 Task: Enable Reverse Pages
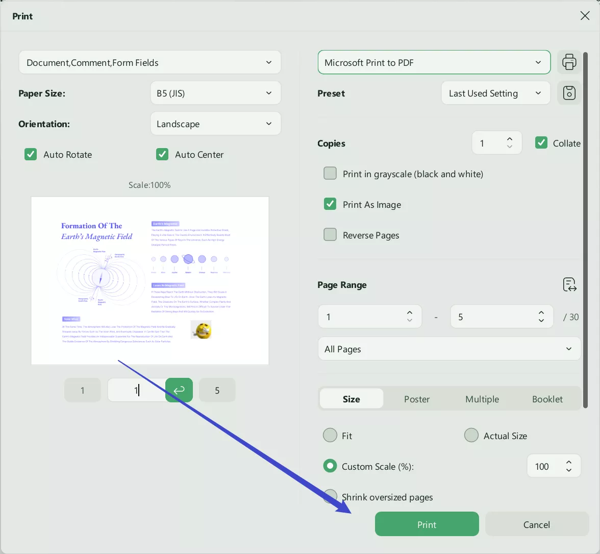coord(330,235)
